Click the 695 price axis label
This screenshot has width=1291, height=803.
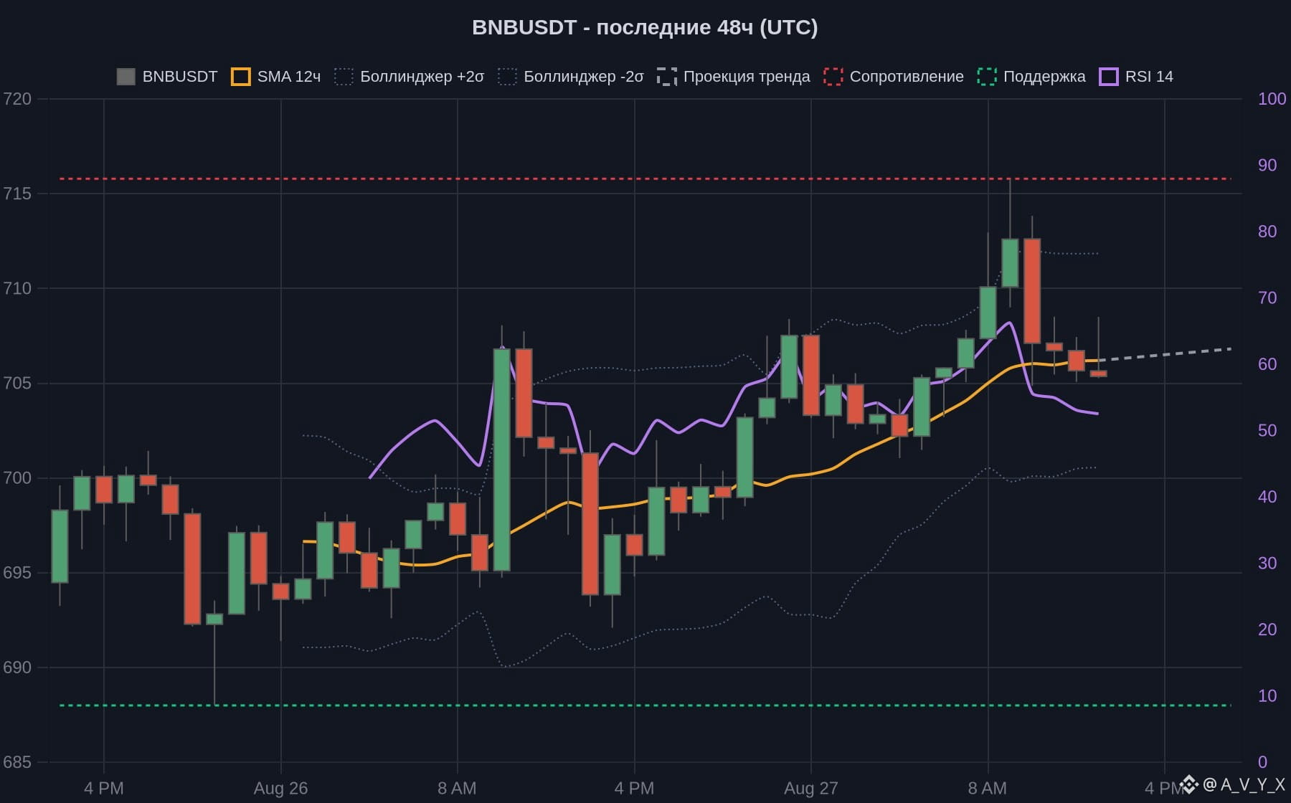[x=17, y=573]
